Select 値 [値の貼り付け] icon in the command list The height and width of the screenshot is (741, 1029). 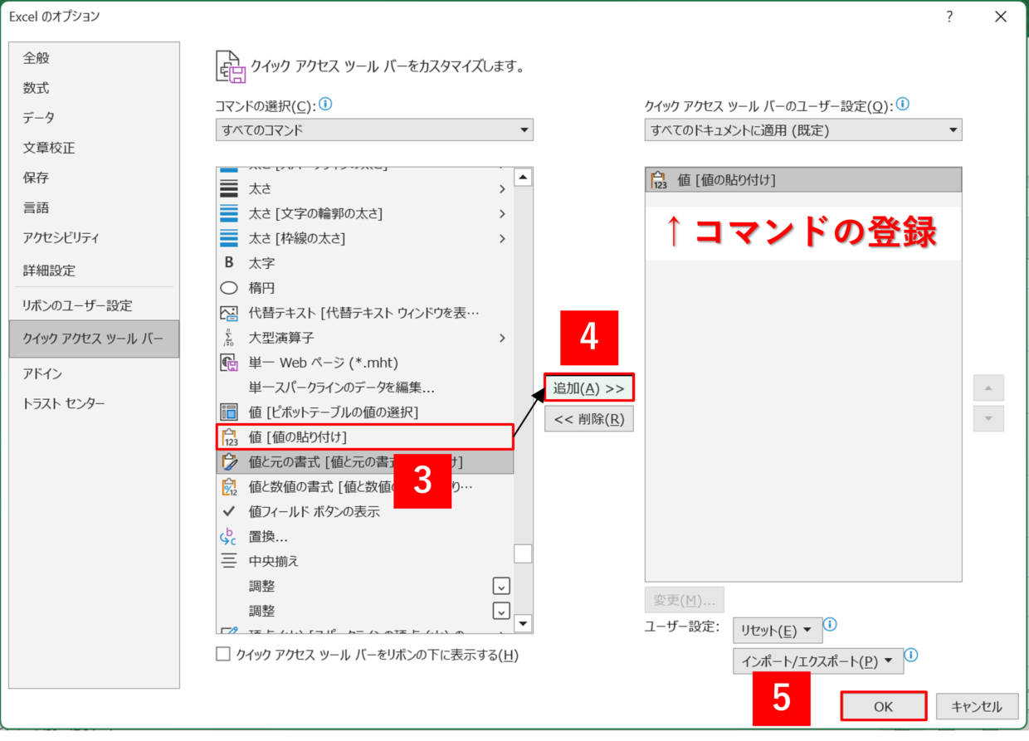[228, 436]
